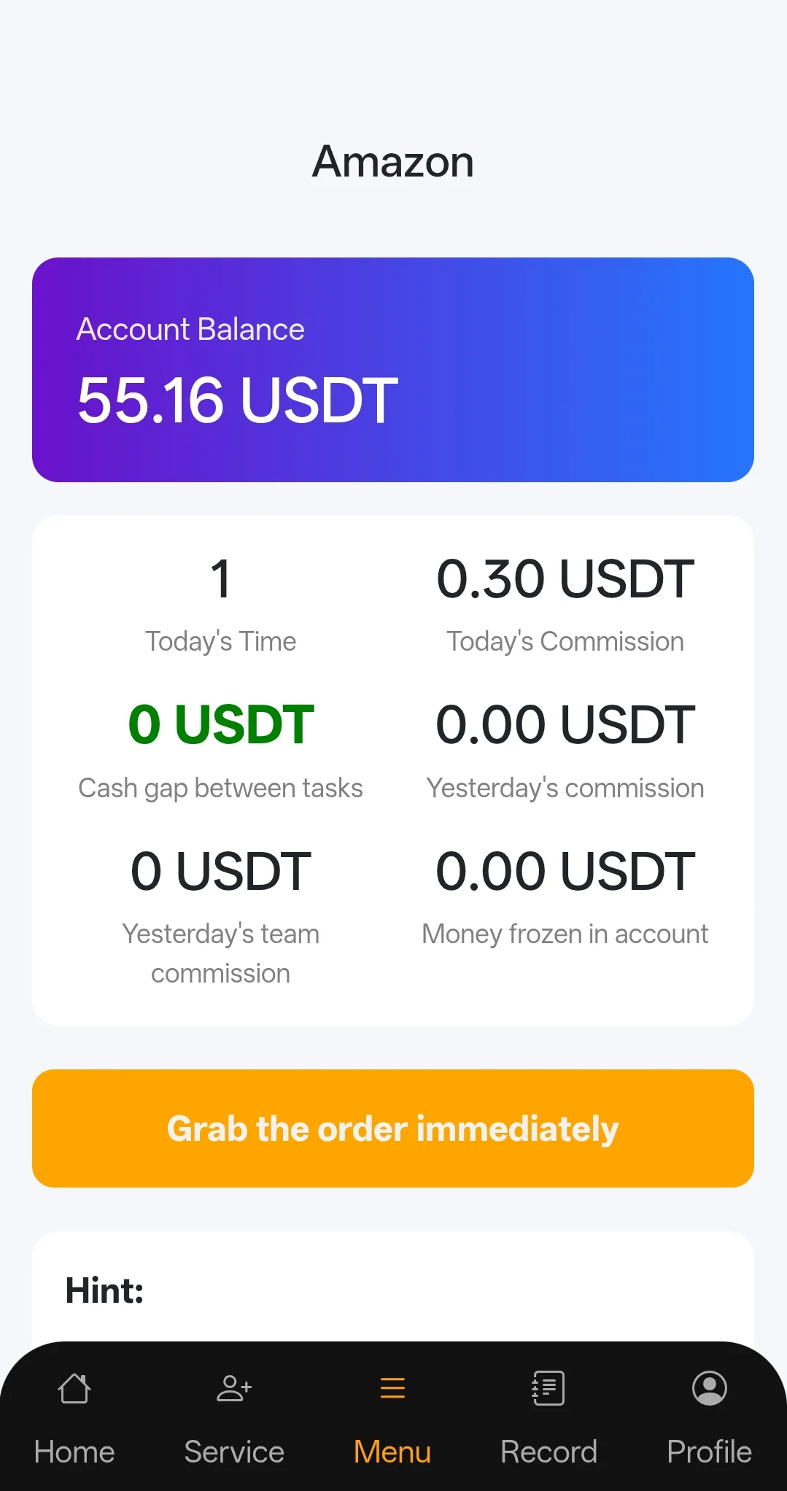Click the green 0 USDT cash gap

coord(221,725)
